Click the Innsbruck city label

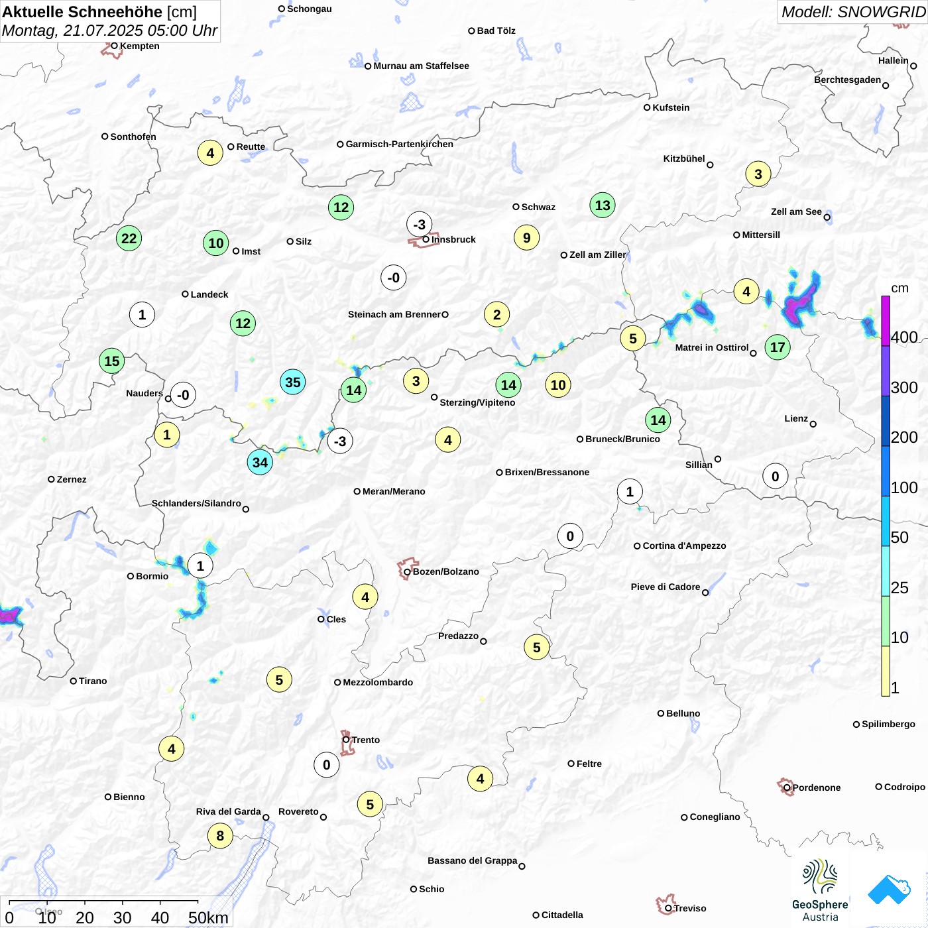(x=453, y=239)
